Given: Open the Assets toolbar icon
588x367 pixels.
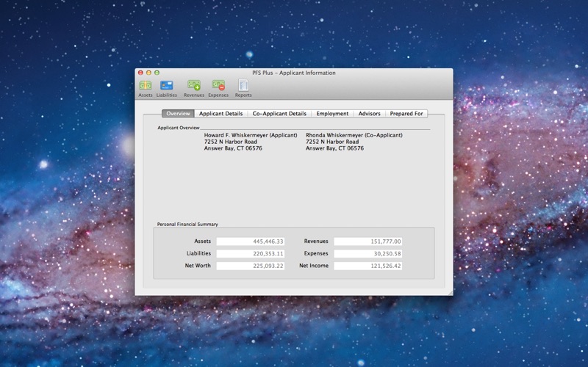Looking at the screenshot, I should coord(145,86).
